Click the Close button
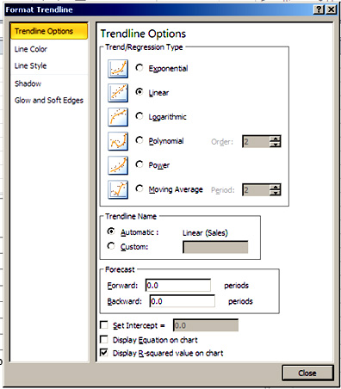This screenshot has height=389, width=341. pos(307,373)
